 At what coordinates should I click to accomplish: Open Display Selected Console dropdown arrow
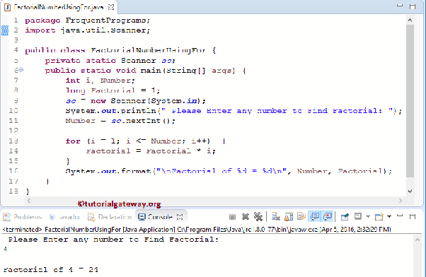(368, 216)
